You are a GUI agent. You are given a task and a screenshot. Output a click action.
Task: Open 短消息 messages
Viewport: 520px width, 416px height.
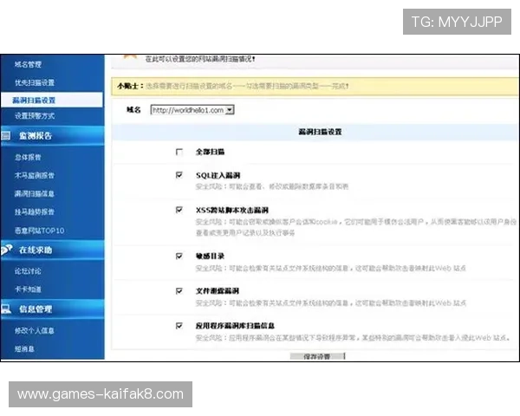pyautogui.click(x=24, y=348)
